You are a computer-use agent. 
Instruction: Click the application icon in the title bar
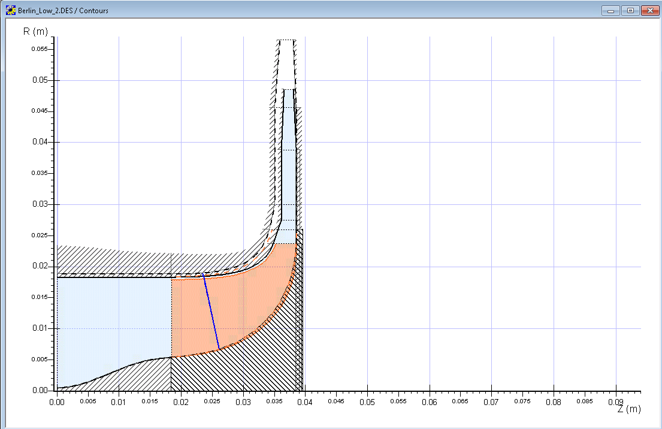10,10
